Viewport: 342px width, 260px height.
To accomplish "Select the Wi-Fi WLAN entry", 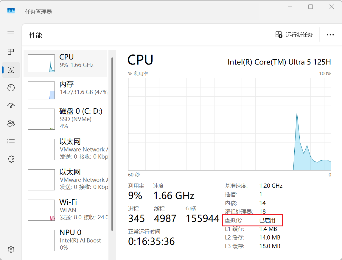I will coord(65,210).
